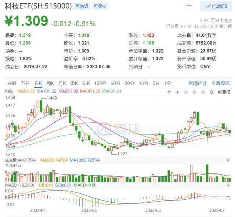Click the 成交额 value 5752.00万
The height and width of the screenshot is (217, 235).
point(206,43)
